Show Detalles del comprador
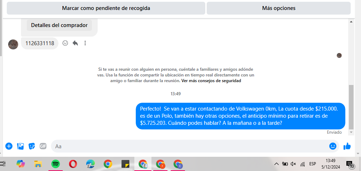Screen dimensions: 361x171 tap(59, 25)
